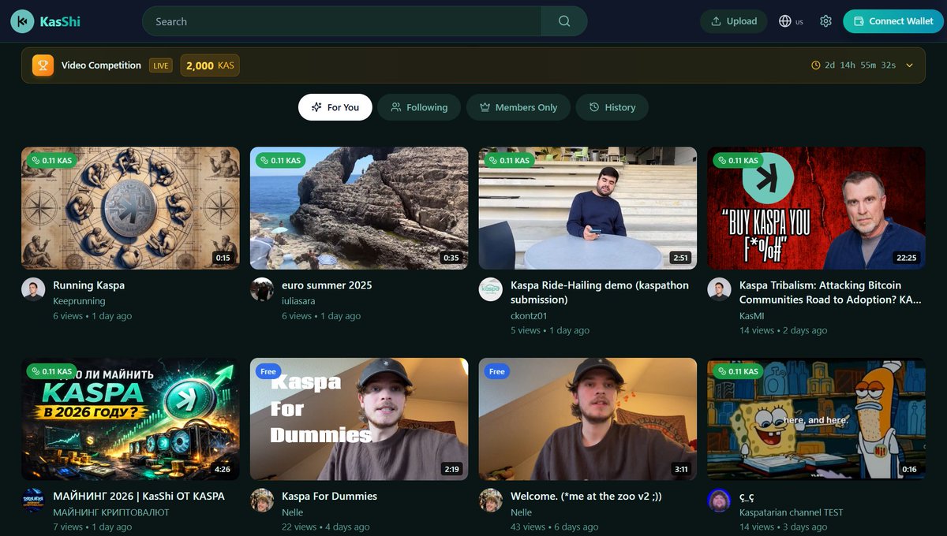The width and height of the screenshot is (947, 536).
Task: Open Kaspa For Dummies title link
Action: click(329, 497)
